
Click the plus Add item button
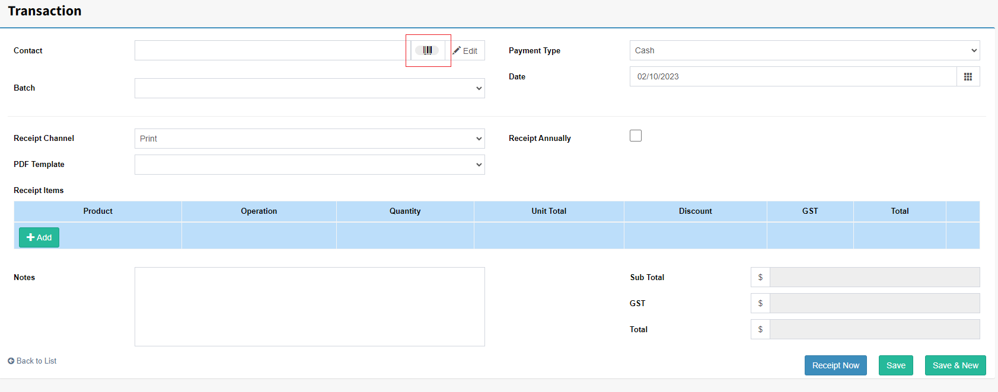[39, 237]
